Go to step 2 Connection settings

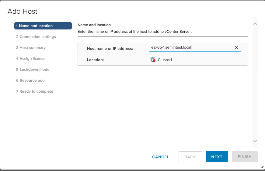pos(36,37)
